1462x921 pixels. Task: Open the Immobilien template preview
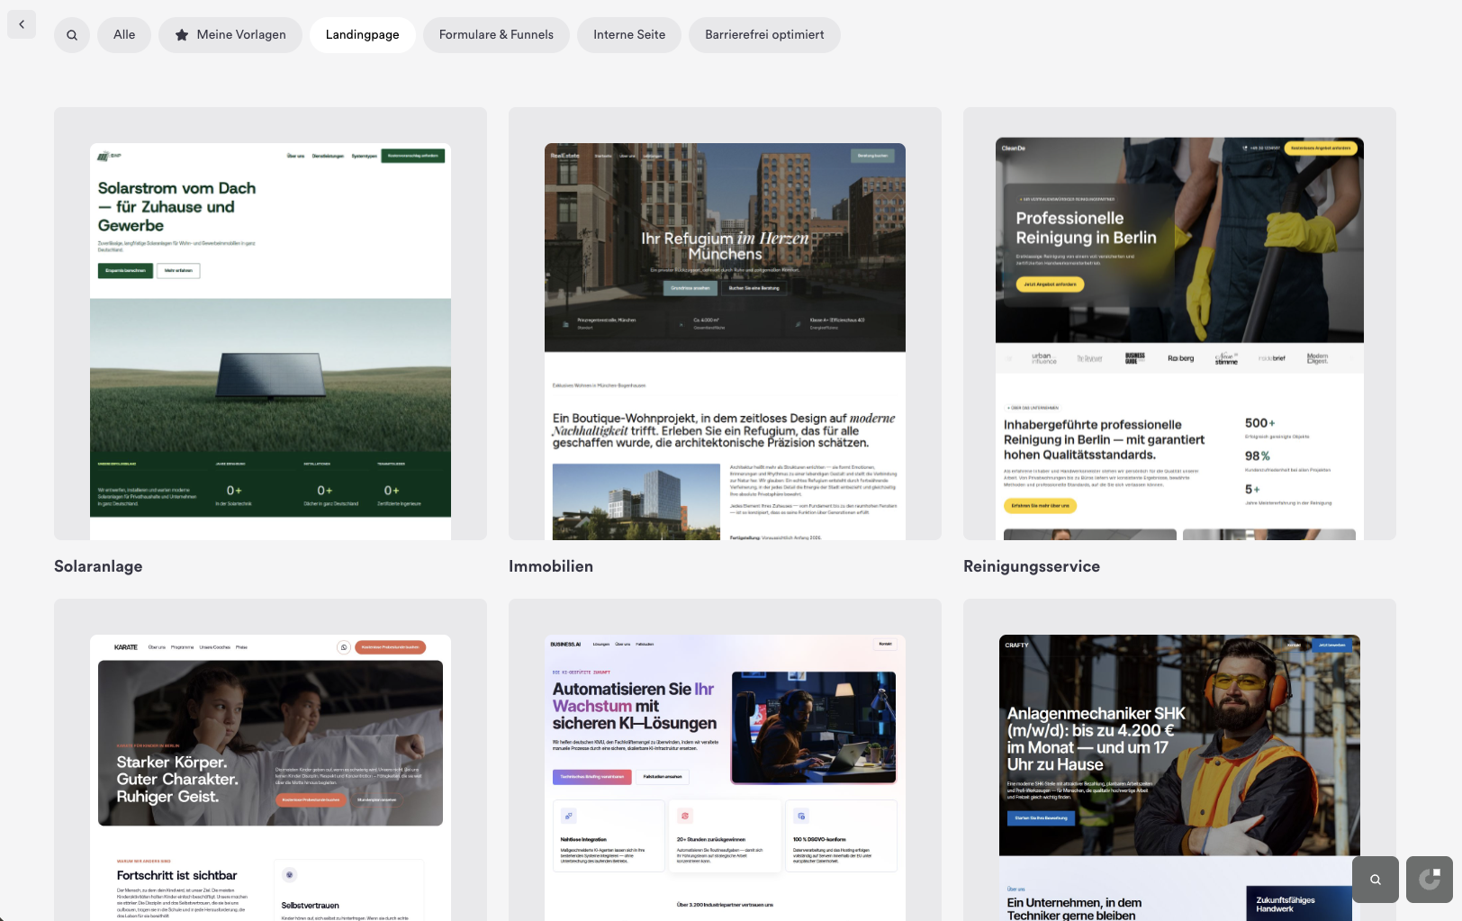point(725,324)
